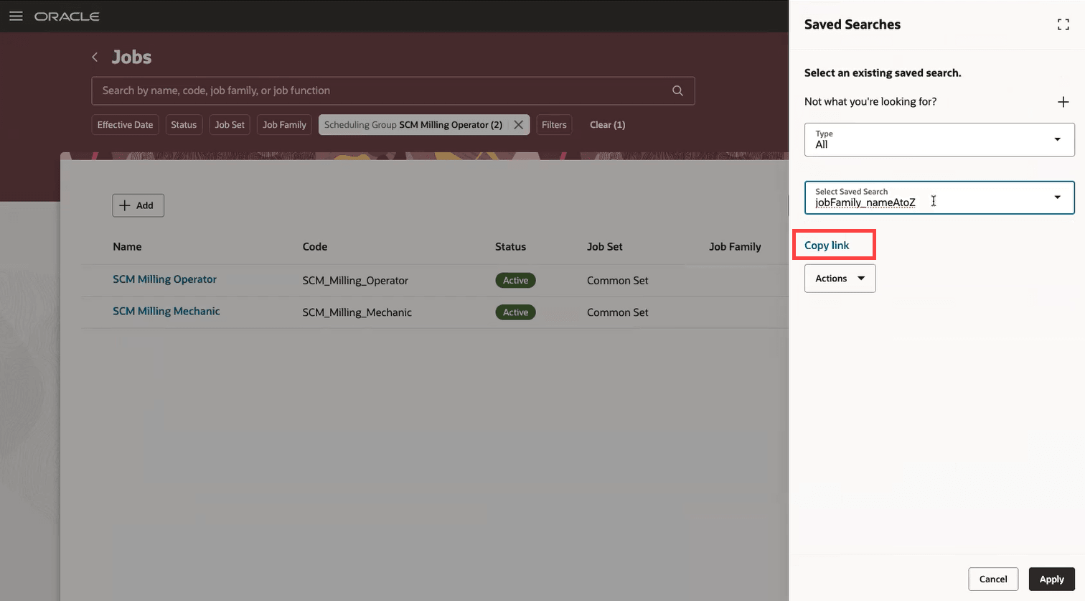
Task: Open the navigation hamburger menu
Action: tap(16, 16)
